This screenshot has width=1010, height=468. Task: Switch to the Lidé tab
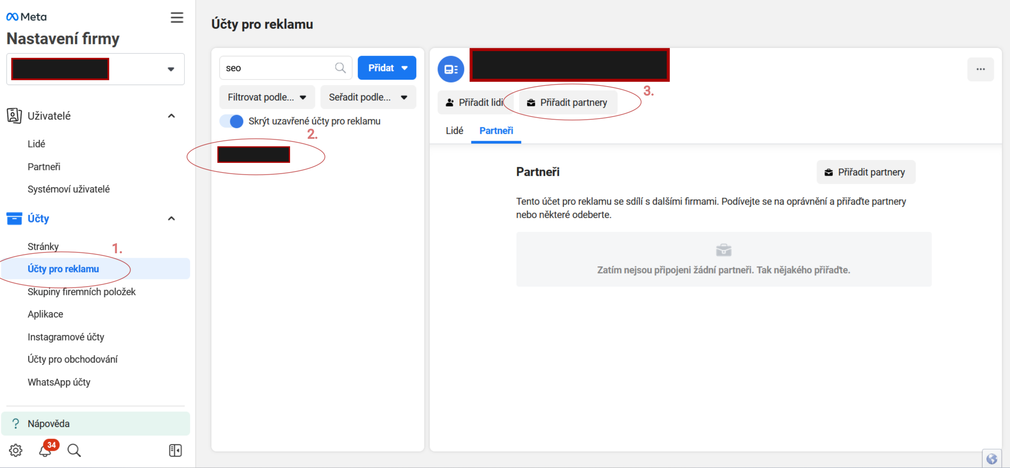(454, 131)
